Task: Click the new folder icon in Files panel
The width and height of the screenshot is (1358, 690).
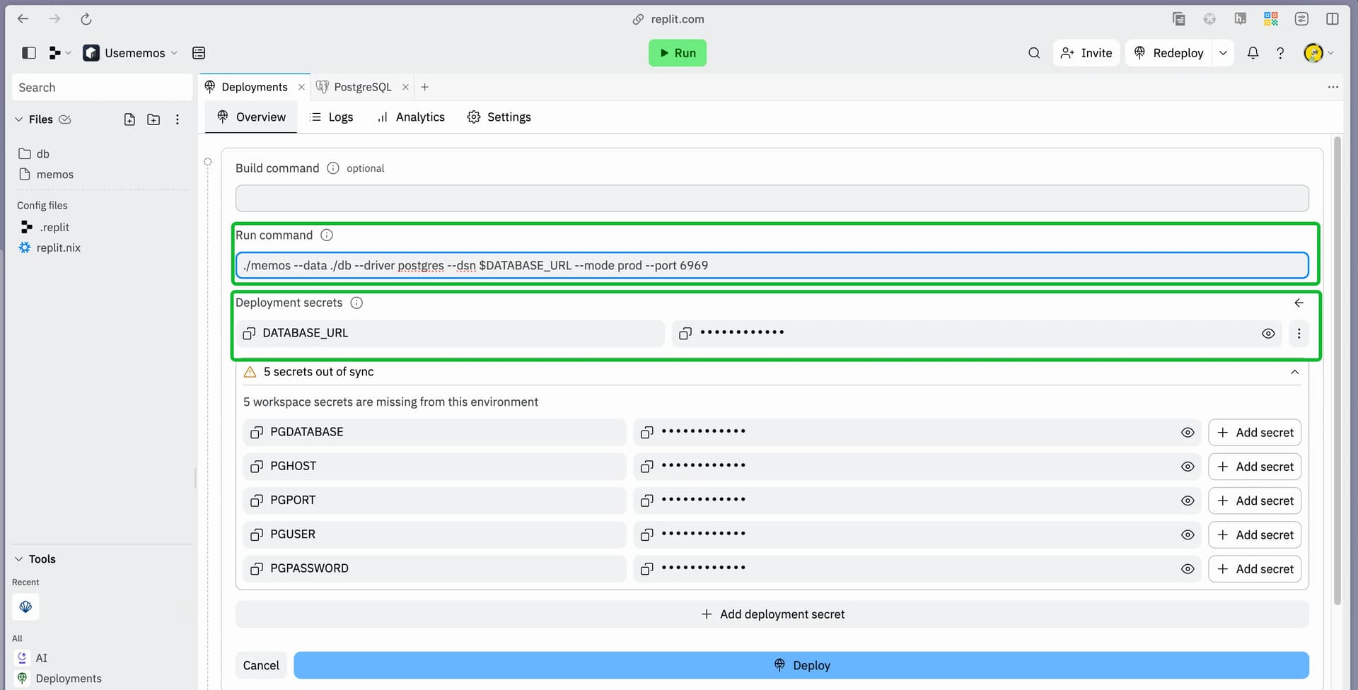Action: point(153,119)
